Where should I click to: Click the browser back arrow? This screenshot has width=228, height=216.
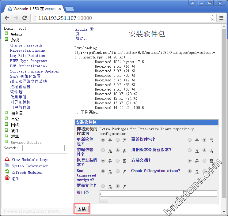click(7, 18)
